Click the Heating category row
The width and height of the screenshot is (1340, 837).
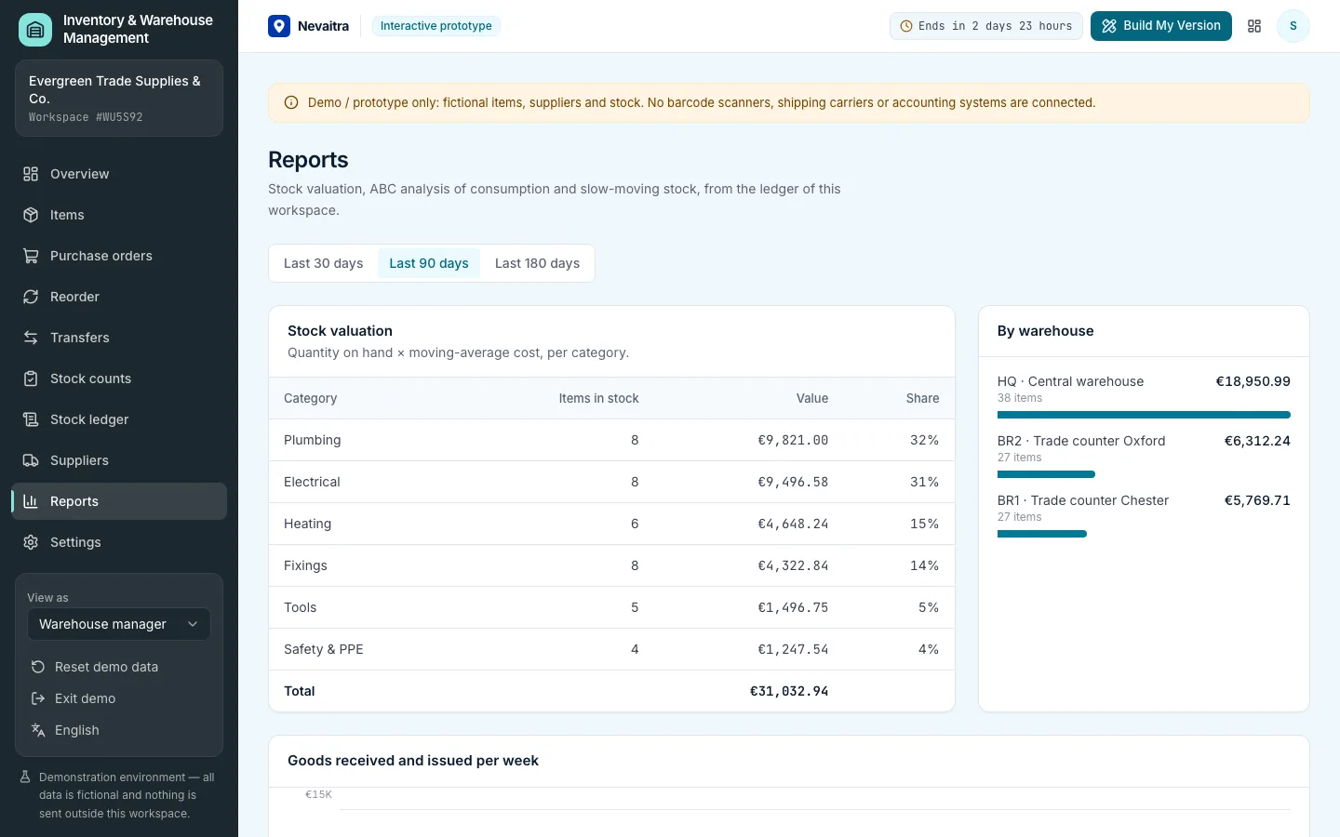pos(611,524)
